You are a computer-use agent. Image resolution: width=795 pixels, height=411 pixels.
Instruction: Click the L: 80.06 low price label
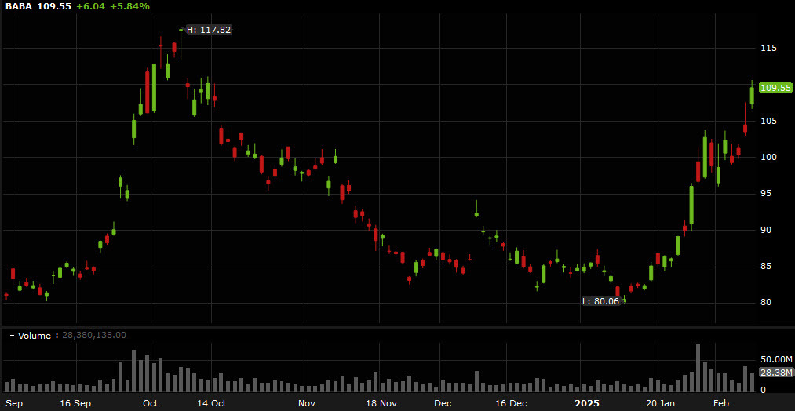[601, 301]
